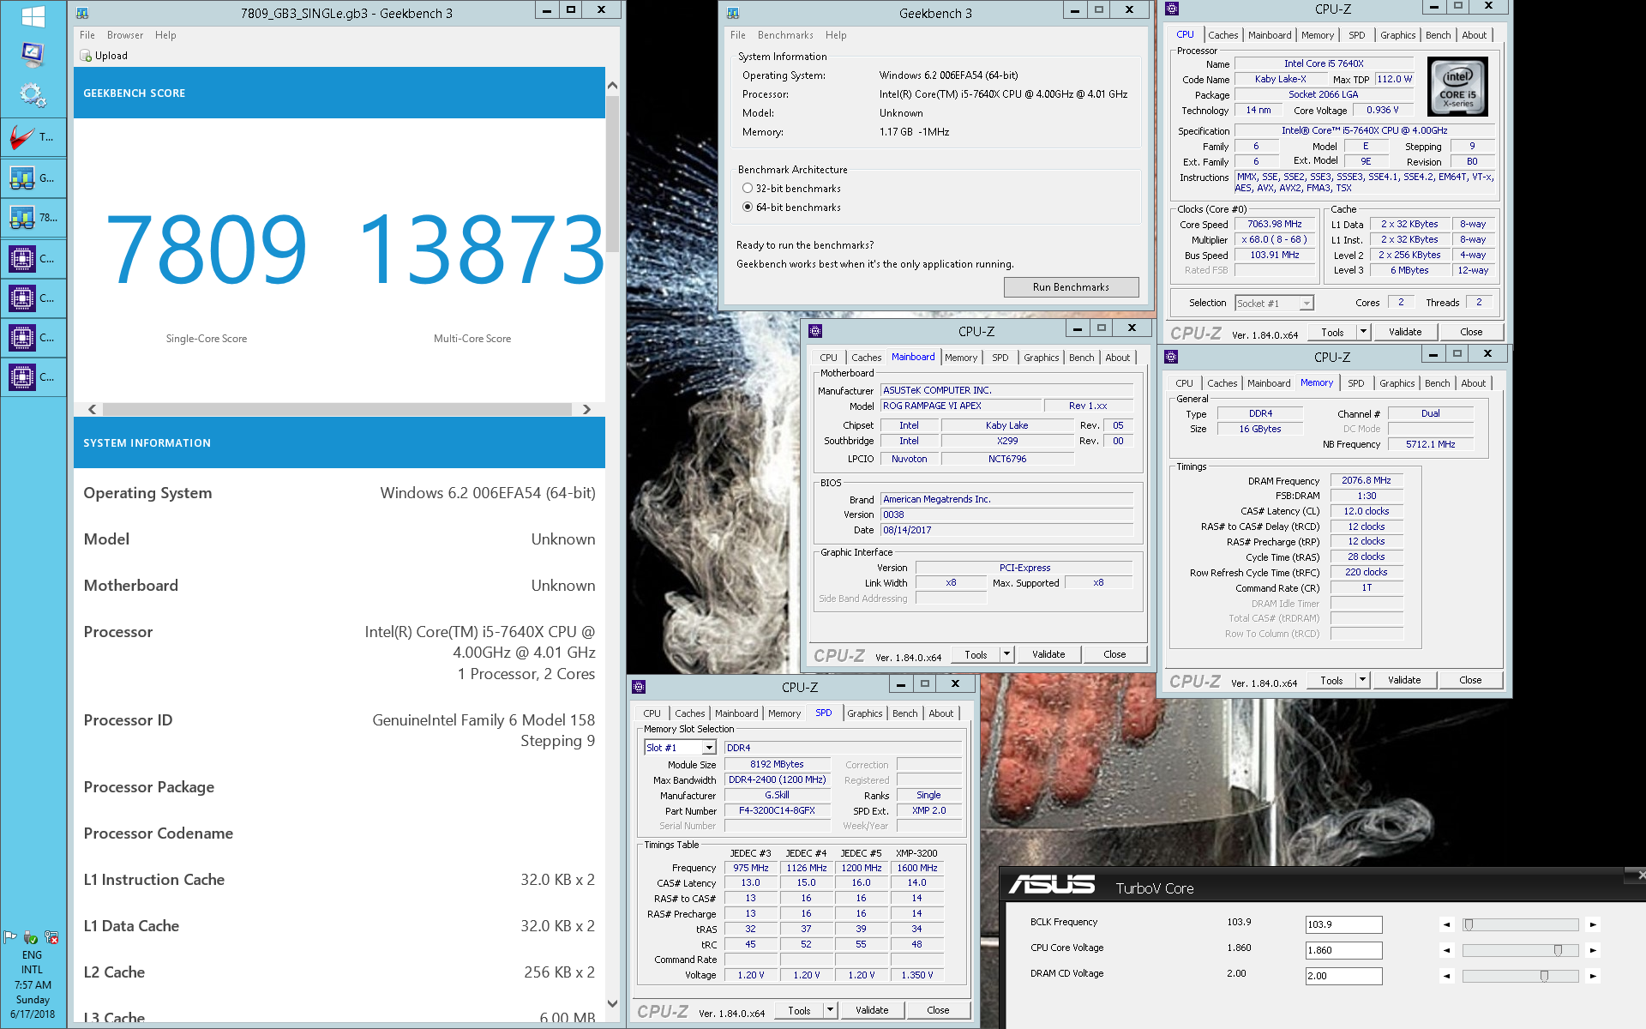Click Geekbench vertical scrollbar up arrow

[612, 85]
